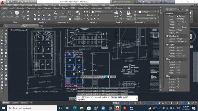Viewport: 198px width, 111px height.
Task: Click Workspace Switching gear in status bar
Action: click(x=171, y=103)
